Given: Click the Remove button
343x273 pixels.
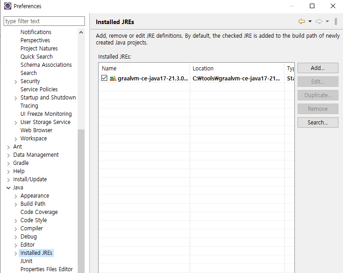Looking at the screenshot, I should pos(318,109).
